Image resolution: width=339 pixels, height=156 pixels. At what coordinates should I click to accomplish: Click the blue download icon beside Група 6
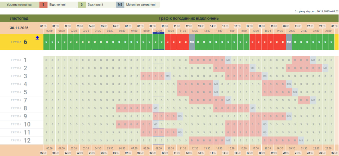coord(37,38)
